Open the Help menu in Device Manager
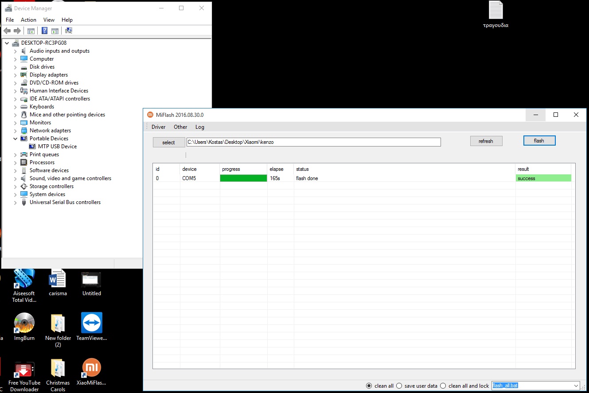The width and height of the screenshot is (589, 393). (67, 20)
